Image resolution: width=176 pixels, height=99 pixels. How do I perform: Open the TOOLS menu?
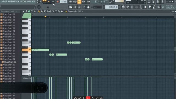pyautogui.click(x=29, y=1)
